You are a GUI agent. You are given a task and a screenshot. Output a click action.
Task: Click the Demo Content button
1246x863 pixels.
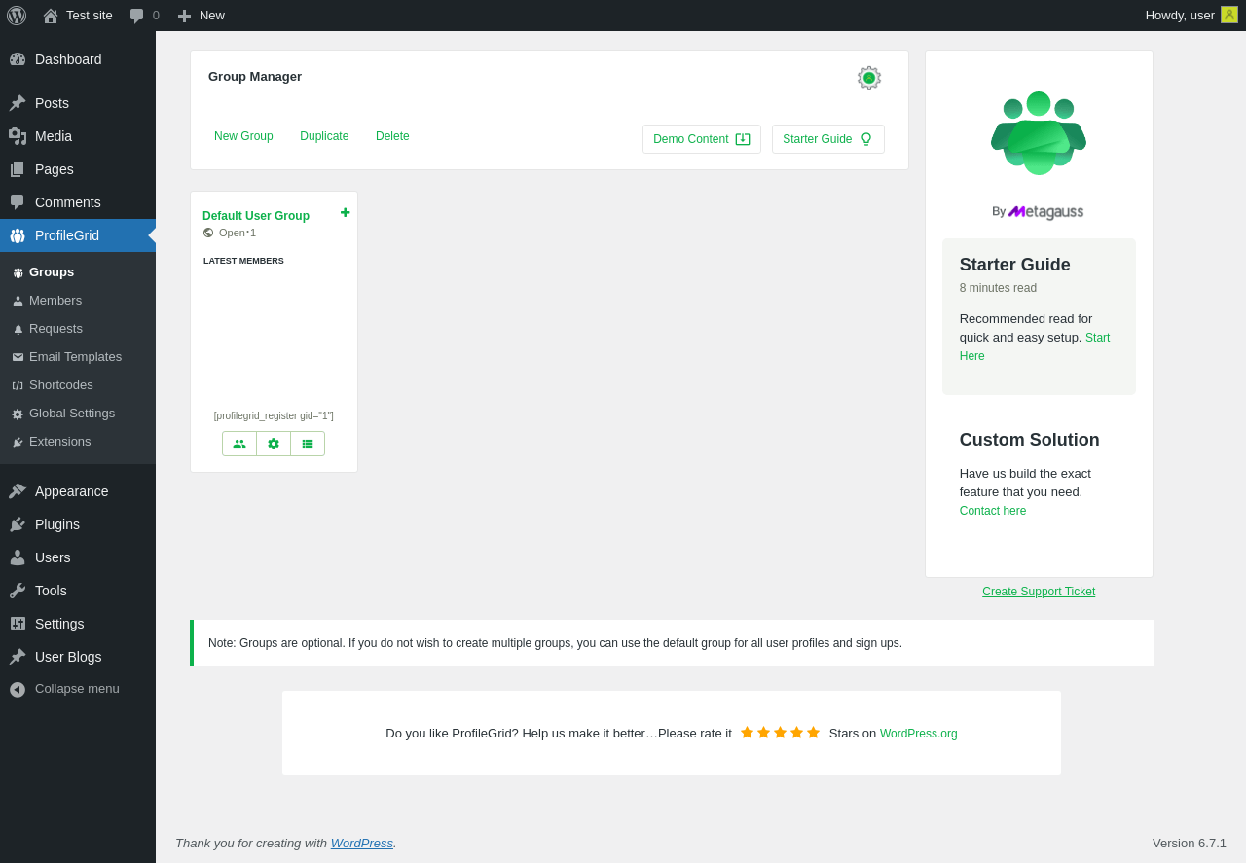702,139
